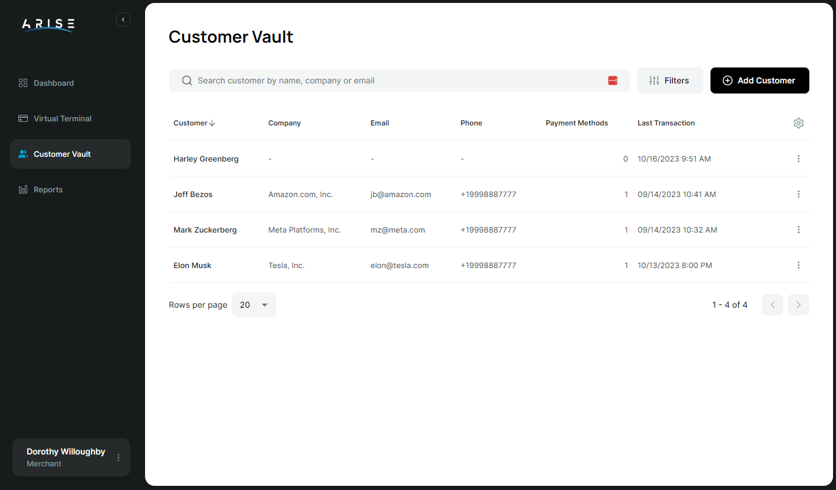Open Dorothy Willoughby user options menu
The width and height of the screenshot is (836, 490).
(x=118, y=457)
